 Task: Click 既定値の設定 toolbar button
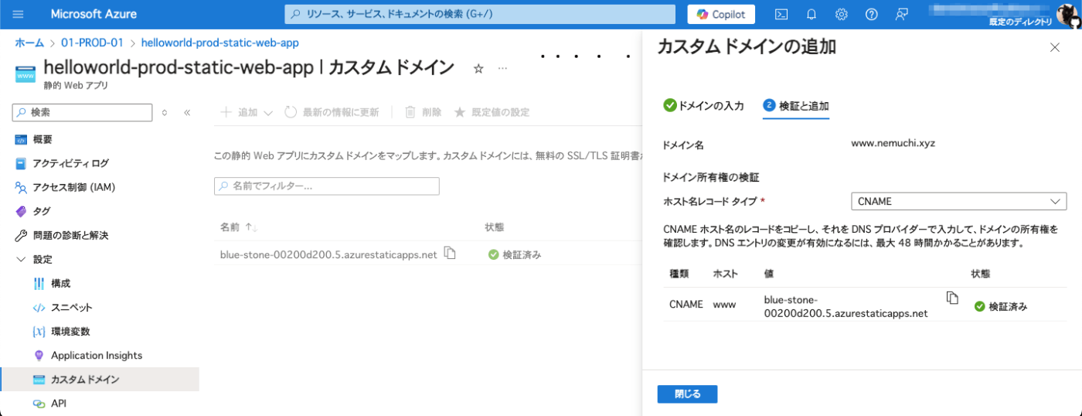pyautogui.click(x=492, y=112)
